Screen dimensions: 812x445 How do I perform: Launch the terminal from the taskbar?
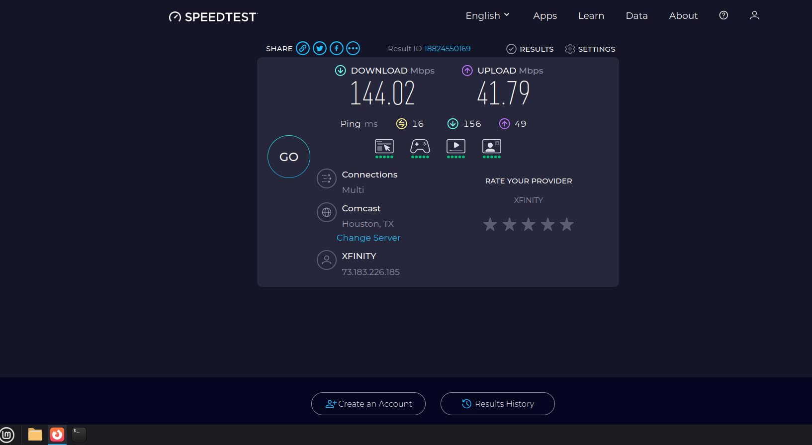pos(79,435)
